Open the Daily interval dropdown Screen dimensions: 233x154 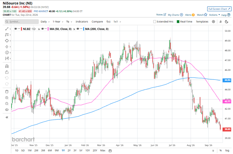(45, 22)
